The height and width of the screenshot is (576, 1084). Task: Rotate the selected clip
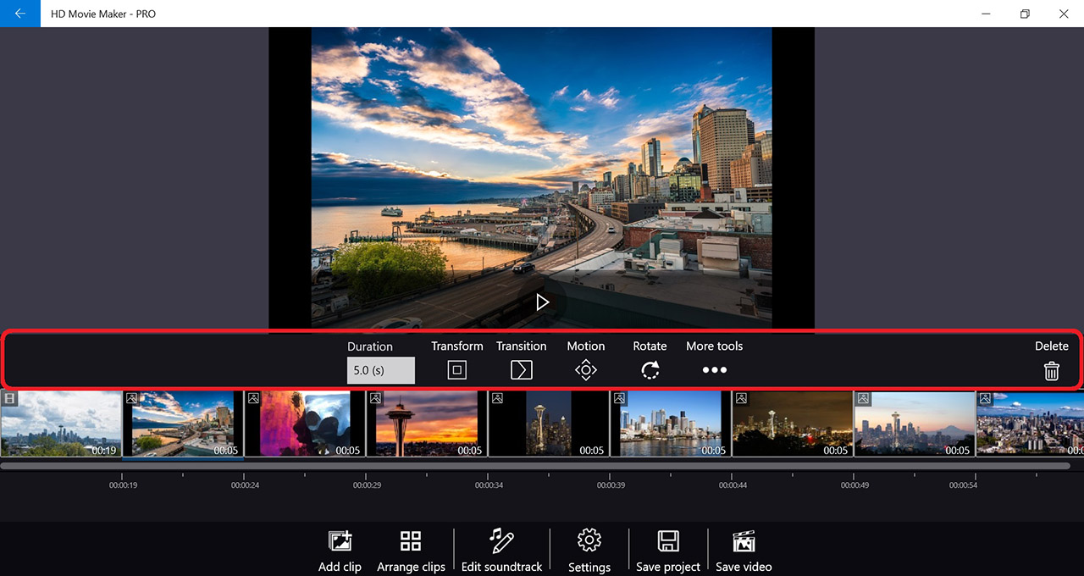pos(650,369)
